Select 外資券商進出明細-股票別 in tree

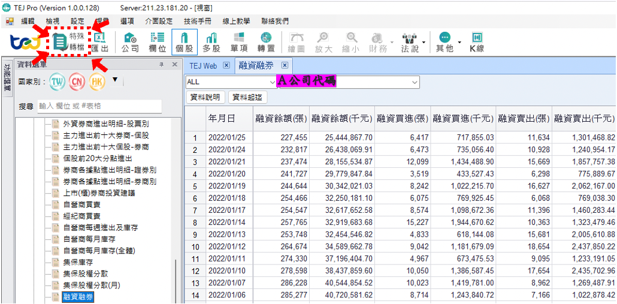106,124
